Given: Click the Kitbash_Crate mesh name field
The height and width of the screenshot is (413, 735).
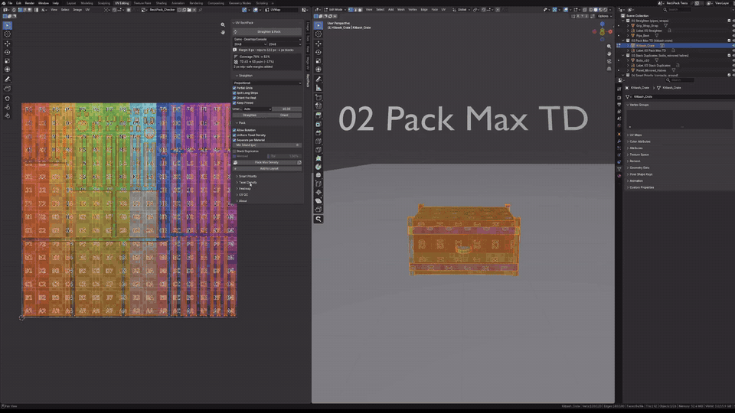Looking at the screenshot, I should click(x=682, y=96).
